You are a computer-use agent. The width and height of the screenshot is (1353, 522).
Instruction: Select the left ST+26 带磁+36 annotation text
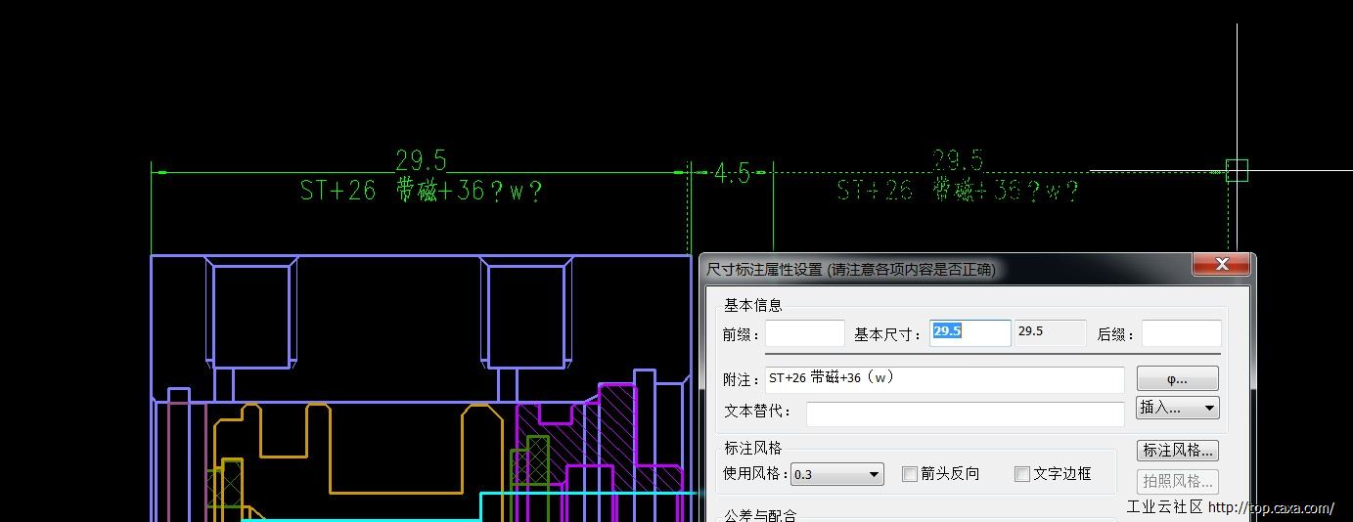tap(421, 191)
